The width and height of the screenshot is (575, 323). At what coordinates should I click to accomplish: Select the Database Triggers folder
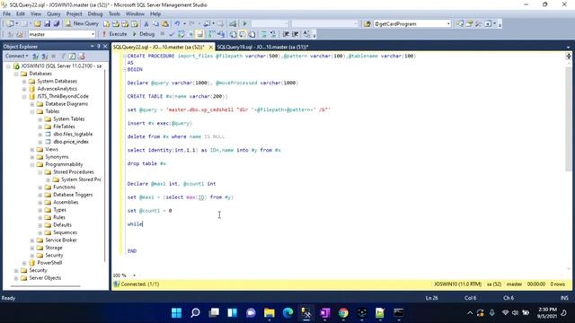coord(73,195)
